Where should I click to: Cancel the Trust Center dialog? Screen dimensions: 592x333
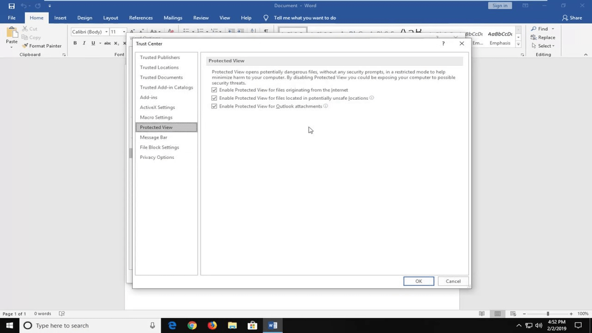[452, 281]
